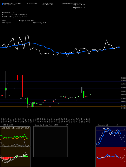Click the 'ADX: 6.33 +DY: 43.37 -DY: 38.2' header
The image size is (126, 167).
click(x=15, y=128)
